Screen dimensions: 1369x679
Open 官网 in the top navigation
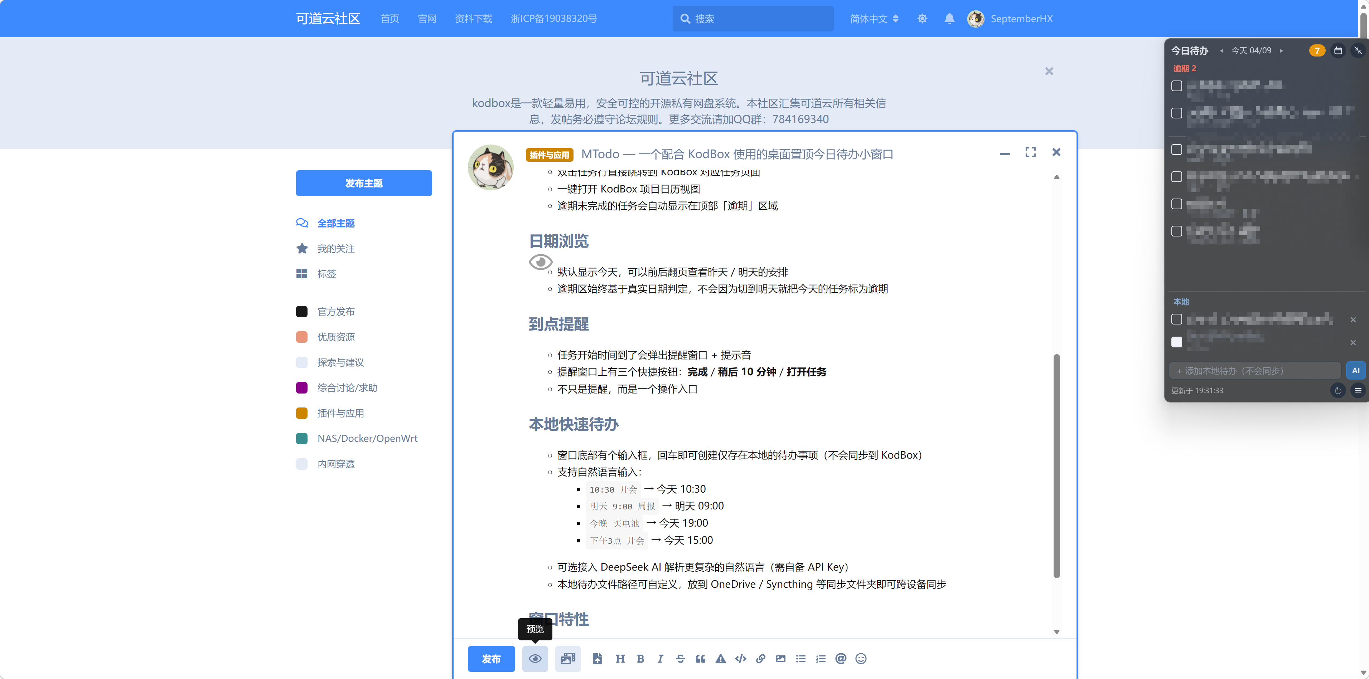click(427, 19)
